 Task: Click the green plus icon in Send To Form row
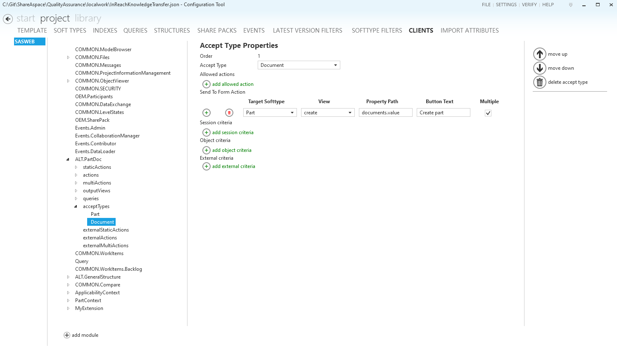(206, 113)
